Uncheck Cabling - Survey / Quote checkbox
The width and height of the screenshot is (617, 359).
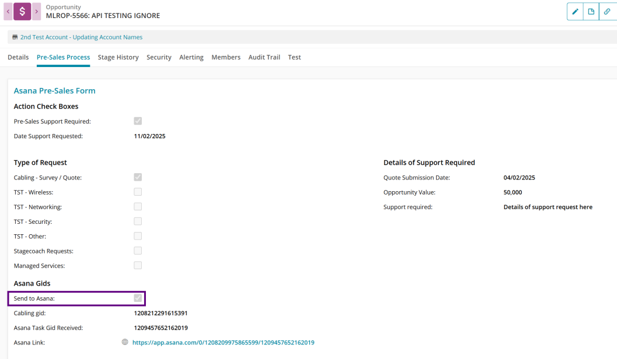point(138,177)
